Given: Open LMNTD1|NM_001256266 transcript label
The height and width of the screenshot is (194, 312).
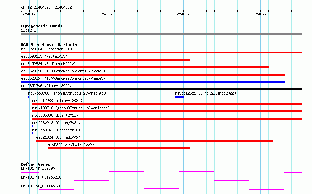Looking at the screenshot, I should click(x=41, y=177).
